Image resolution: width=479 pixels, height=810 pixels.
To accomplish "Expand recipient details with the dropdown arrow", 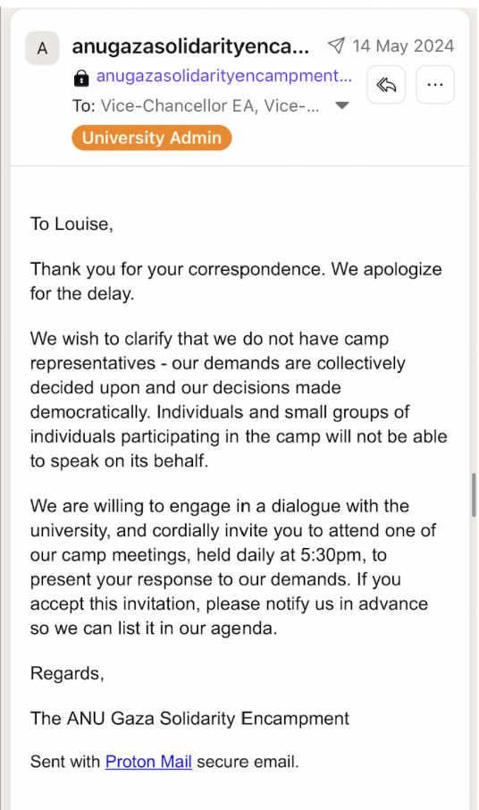I will coord(341,105).
